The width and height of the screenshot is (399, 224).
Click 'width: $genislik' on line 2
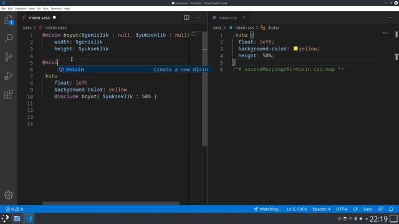(79, 42)
